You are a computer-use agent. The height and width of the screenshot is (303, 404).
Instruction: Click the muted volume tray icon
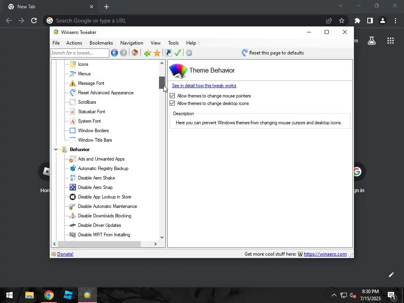click(353, 295)
